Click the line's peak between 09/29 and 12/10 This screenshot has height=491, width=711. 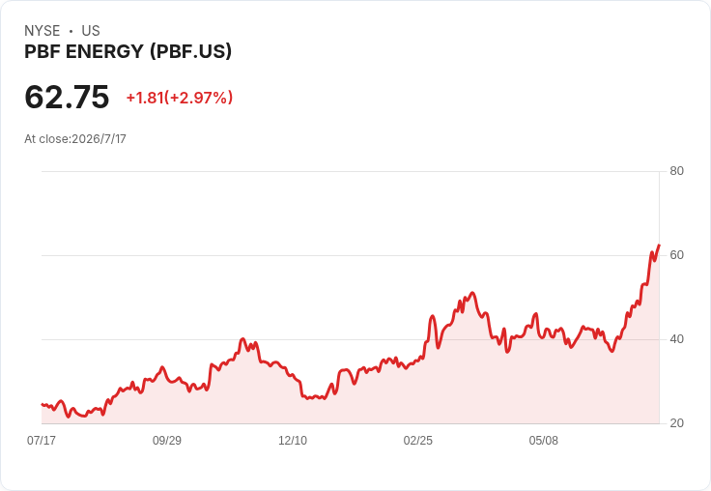[x=242, y=339]
